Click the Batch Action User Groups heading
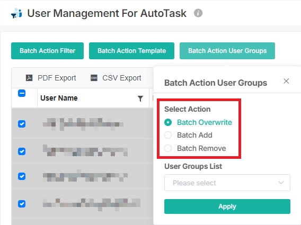 216,83
